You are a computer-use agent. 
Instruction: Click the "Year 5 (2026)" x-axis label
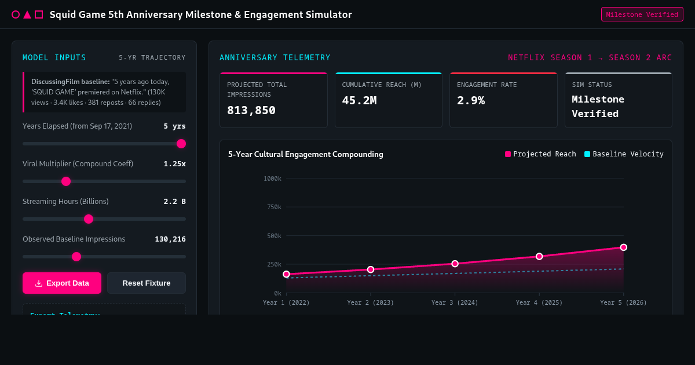[x=624, y=302]
